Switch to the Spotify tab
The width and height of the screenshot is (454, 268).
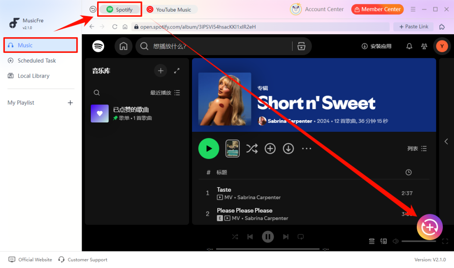[x=120, y=10]
